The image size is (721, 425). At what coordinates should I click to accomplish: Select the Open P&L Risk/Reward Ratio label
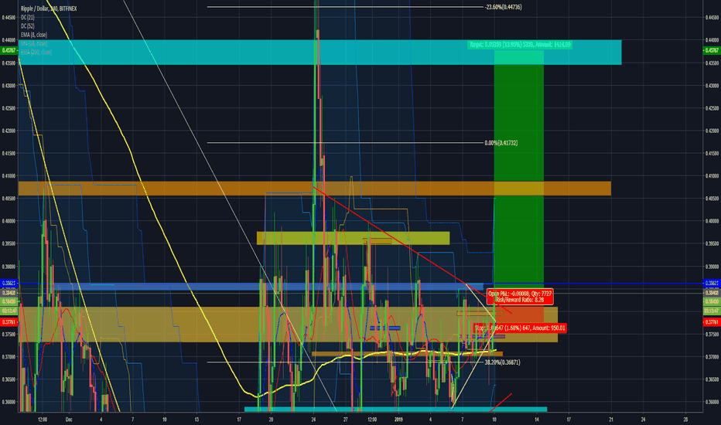520,297
